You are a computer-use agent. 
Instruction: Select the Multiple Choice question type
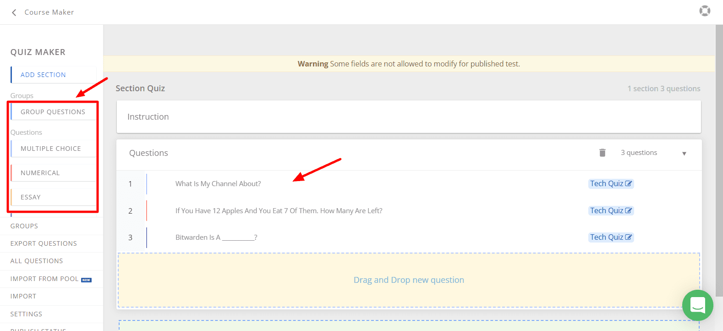[51, 149]
